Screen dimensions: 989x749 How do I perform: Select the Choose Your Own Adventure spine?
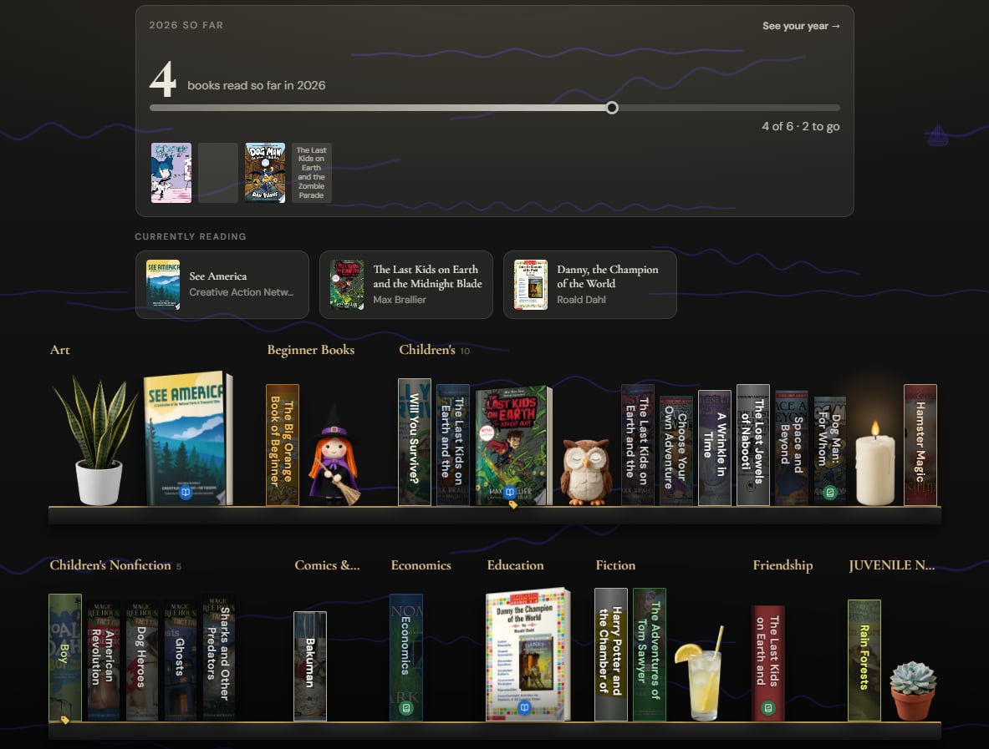pos(676,451)
